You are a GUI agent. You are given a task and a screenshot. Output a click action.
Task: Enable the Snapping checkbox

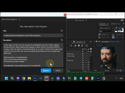[x=76, y=20]
